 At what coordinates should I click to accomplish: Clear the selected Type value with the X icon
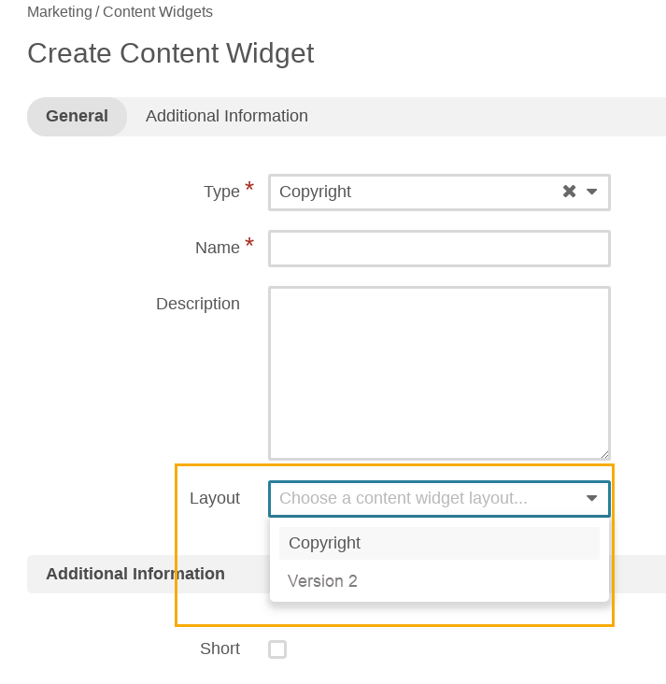[569, 192]
